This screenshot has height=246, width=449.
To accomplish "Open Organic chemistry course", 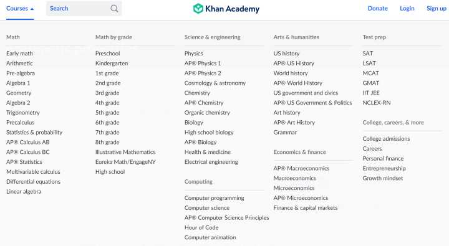I will (207, 113).
